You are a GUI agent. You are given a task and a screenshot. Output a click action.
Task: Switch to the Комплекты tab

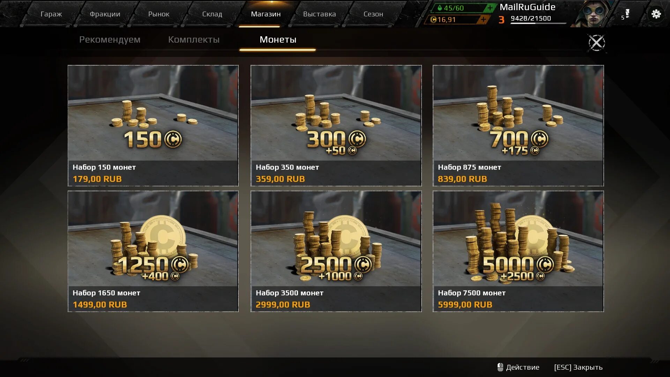[194, 39]
